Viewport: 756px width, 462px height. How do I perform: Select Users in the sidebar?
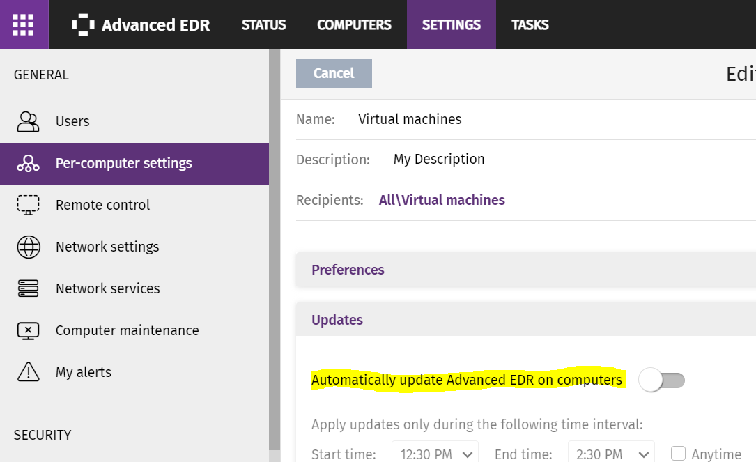134,121
